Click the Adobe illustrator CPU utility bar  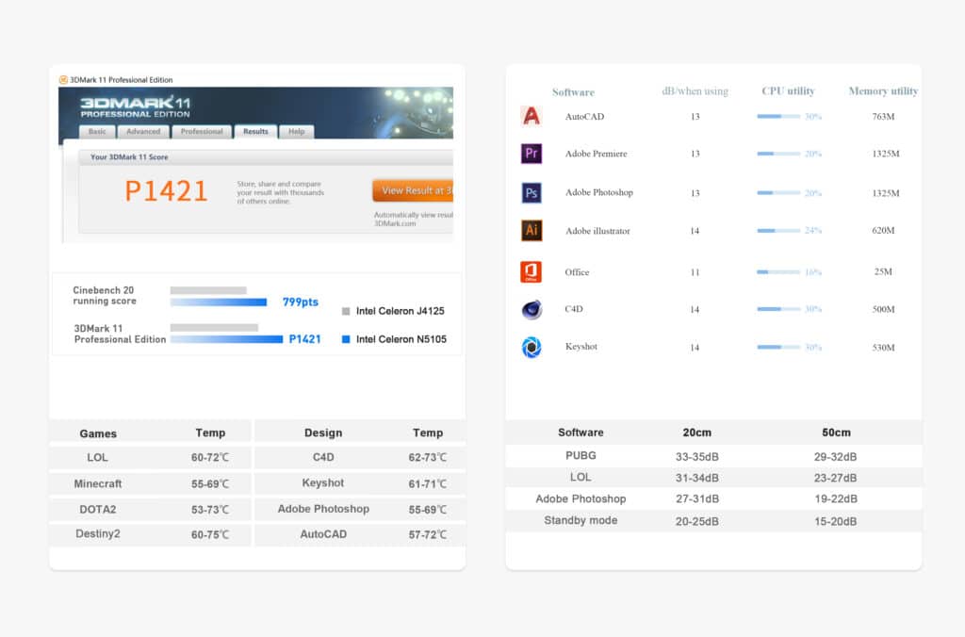click(778, 231)
